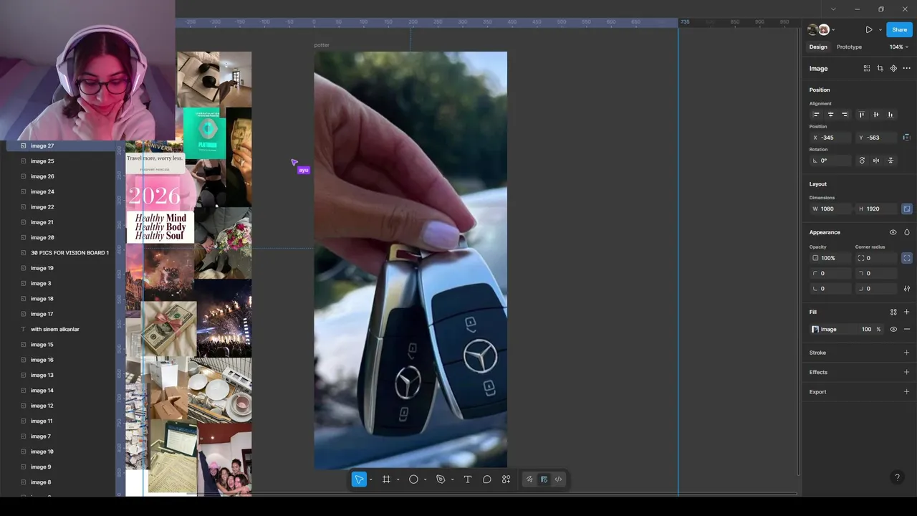Add a new Fill with plus button

pos(907,312)
